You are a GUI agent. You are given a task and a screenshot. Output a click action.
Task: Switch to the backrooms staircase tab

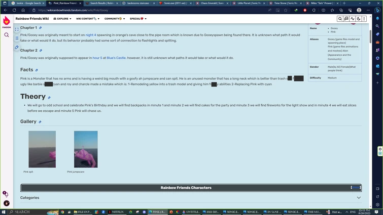(138, 3)
